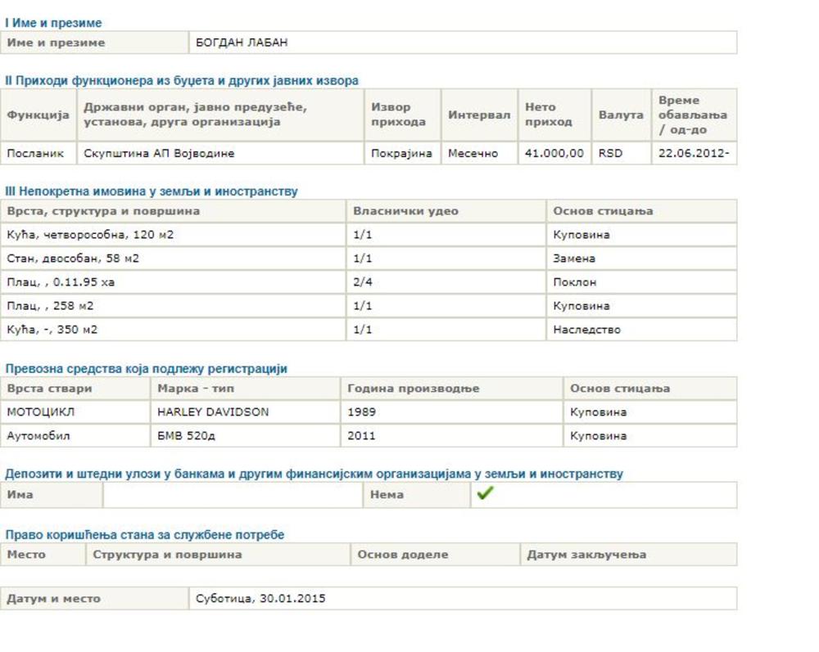Viewport: 819px width, 652px height.
Task: Click the БМВ 520д vehicle cell
Action: click(186, 436)
